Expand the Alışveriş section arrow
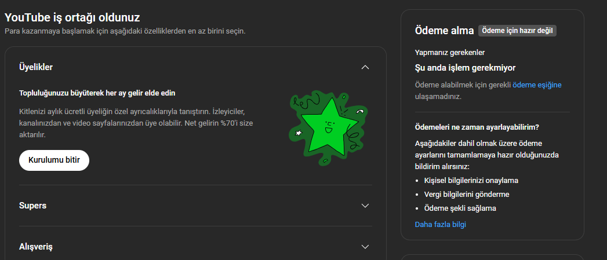This screenshot has width=607, height=260. pyautogui.click(x=365, y=247)
